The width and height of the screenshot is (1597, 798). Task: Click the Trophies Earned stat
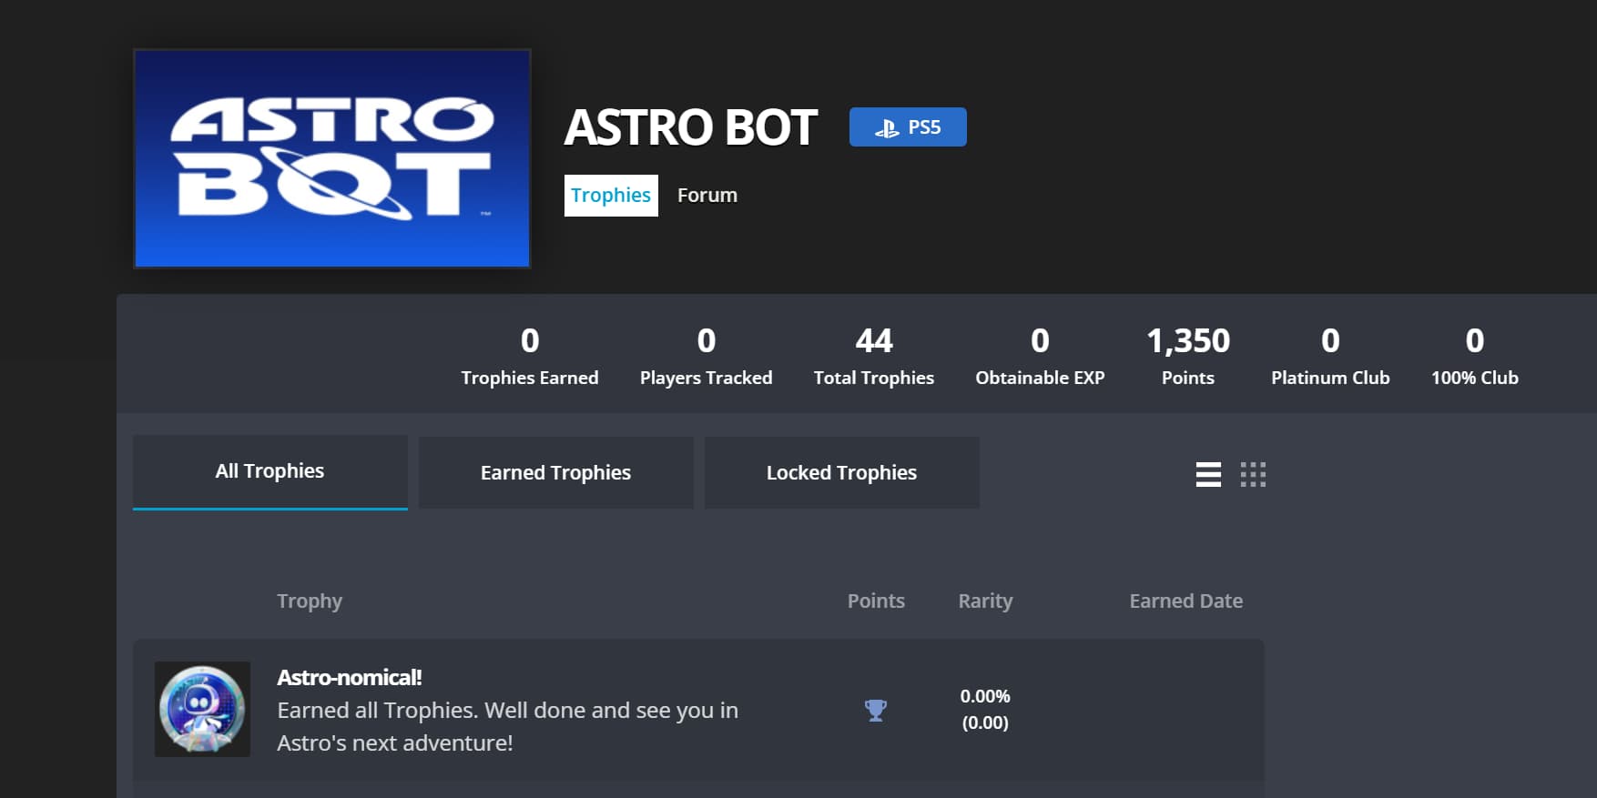click(x=530, y=356)
